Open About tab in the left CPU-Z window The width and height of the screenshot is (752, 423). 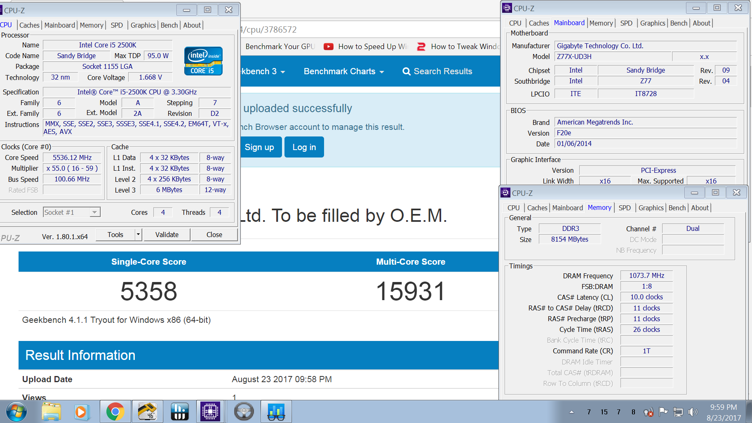click(192, 25)
